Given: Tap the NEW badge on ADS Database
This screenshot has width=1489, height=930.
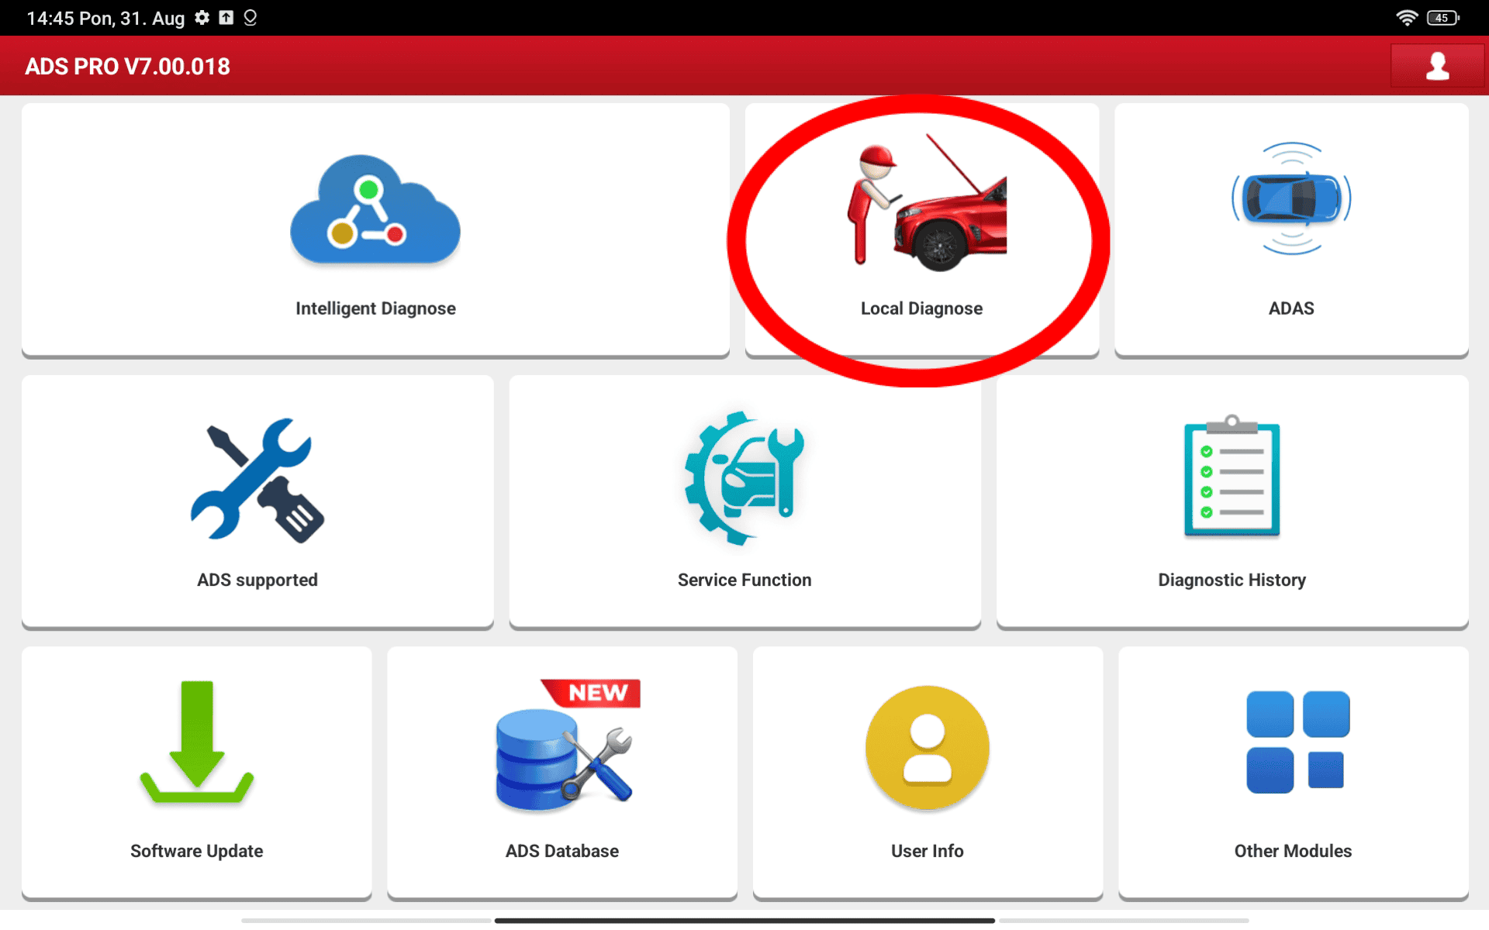Looking at the screenshot, I should pos(592,692).
